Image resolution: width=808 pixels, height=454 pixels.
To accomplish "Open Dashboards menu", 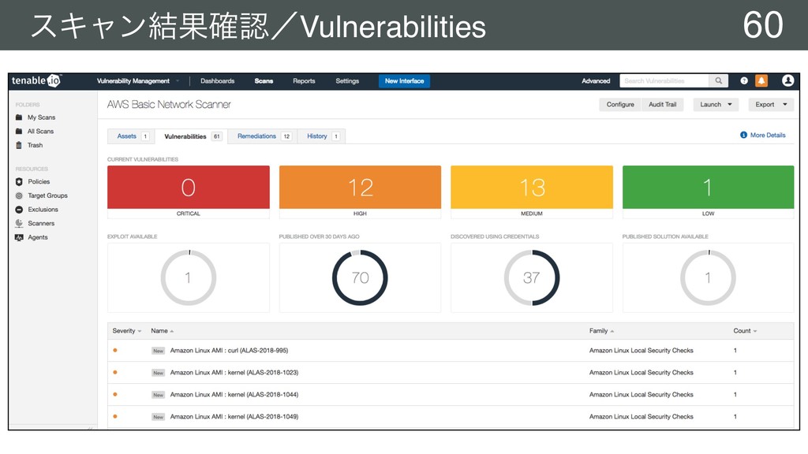I will pyautogui.click(x=218, y=81).
